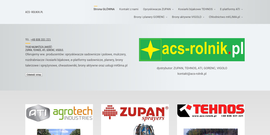Screen dimensions: 270x135
Task: Open Opryskiwacze ZUPAN menu
Action: click(x=157, y=9)
